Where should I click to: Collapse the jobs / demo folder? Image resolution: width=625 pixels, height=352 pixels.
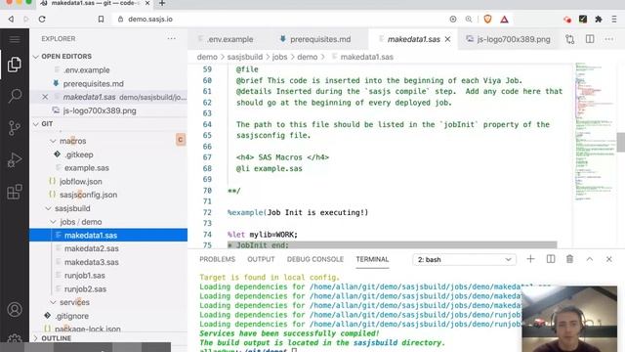[x=53, y=222]
